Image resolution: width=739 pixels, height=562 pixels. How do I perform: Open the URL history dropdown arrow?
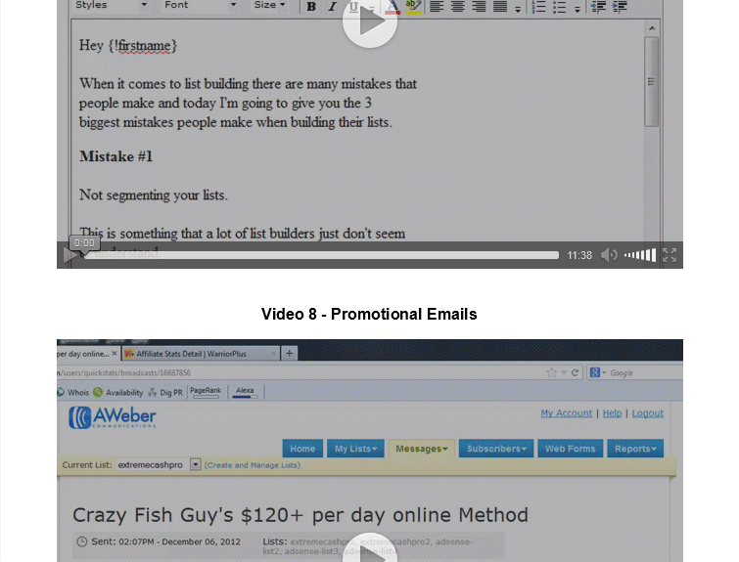564,372
